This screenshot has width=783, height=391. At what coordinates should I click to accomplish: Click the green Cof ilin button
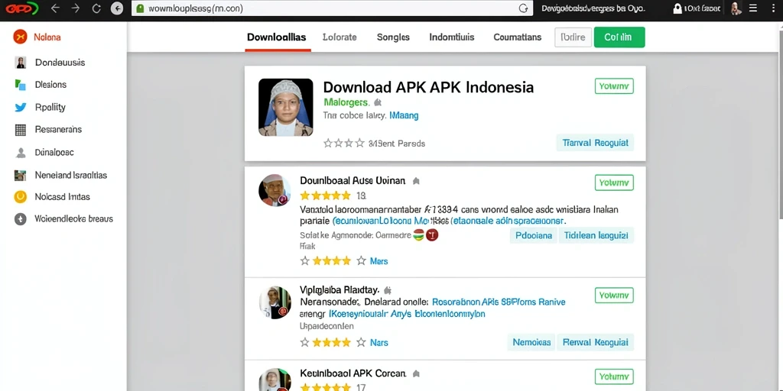pos(619,37)
